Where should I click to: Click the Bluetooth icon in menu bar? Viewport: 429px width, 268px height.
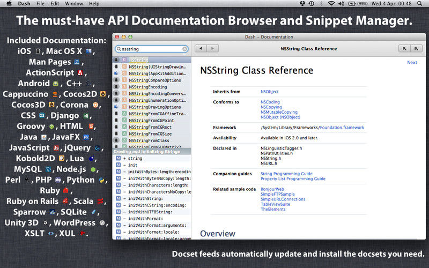[321, 4]
